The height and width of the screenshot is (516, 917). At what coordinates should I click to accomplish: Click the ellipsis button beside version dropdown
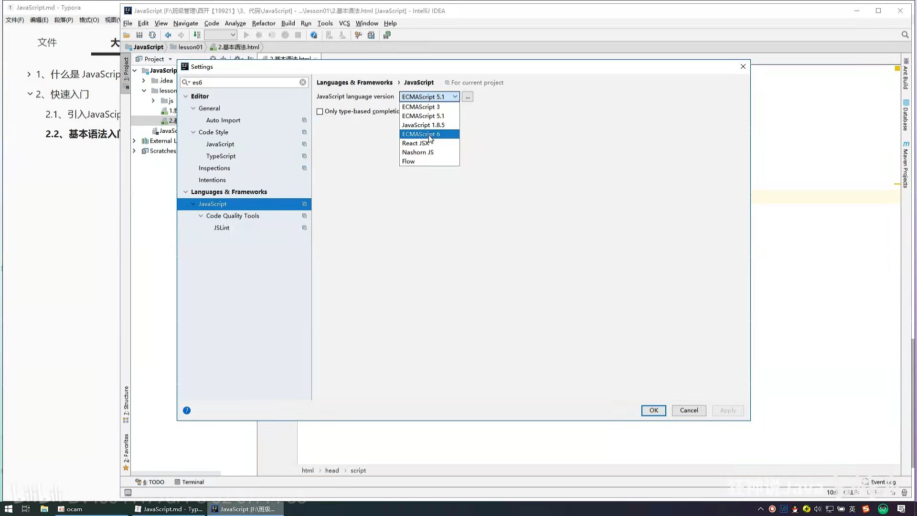468,97
